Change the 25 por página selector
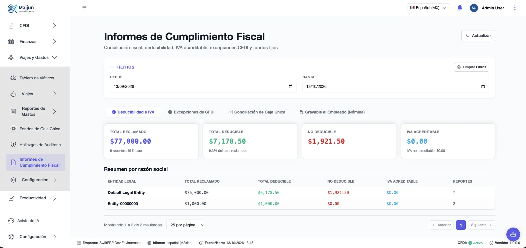The image size is (526, 248). pyautogui.click(x=185, y=225)
